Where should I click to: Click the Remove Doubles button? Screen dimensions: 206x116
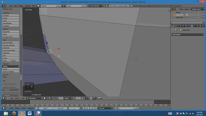(11, 72)
